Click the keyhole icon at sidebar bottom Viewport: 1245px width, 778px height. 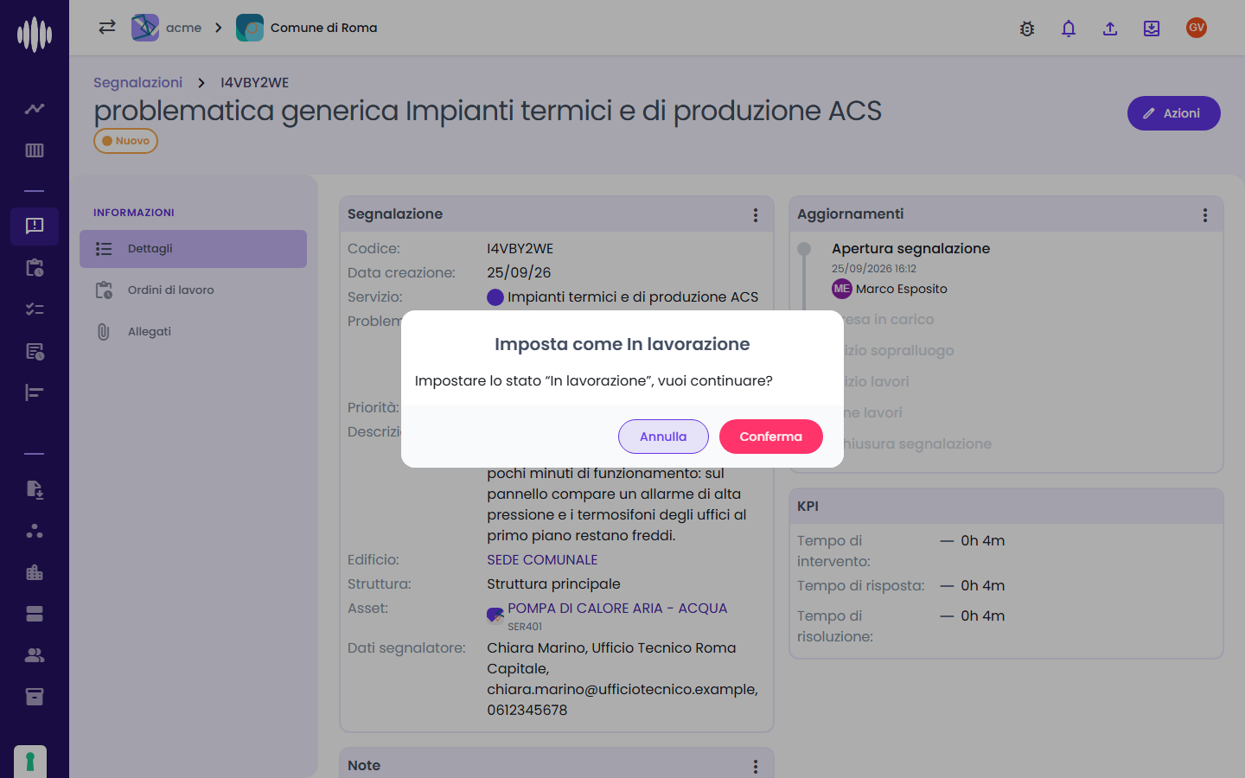[x=30, y=762]
